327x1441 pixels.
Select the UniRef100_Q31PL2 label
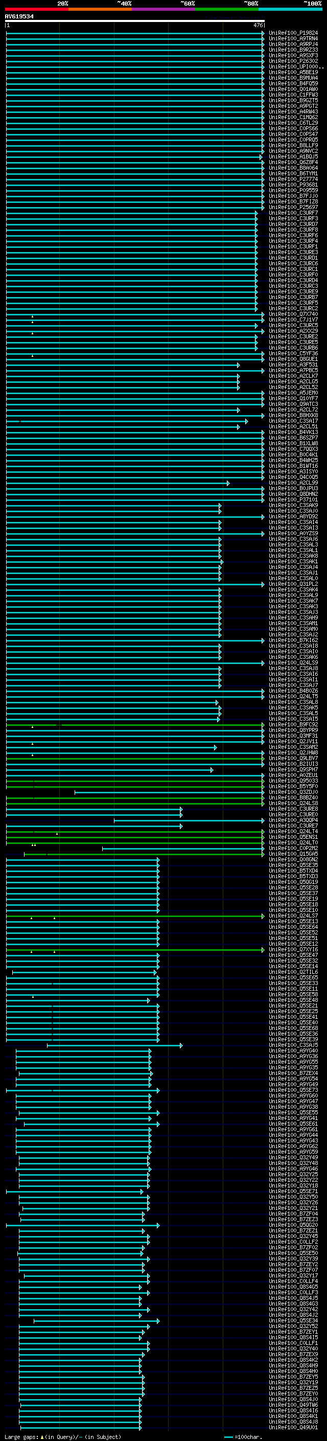pyautogui.click(x=293, y=583)
